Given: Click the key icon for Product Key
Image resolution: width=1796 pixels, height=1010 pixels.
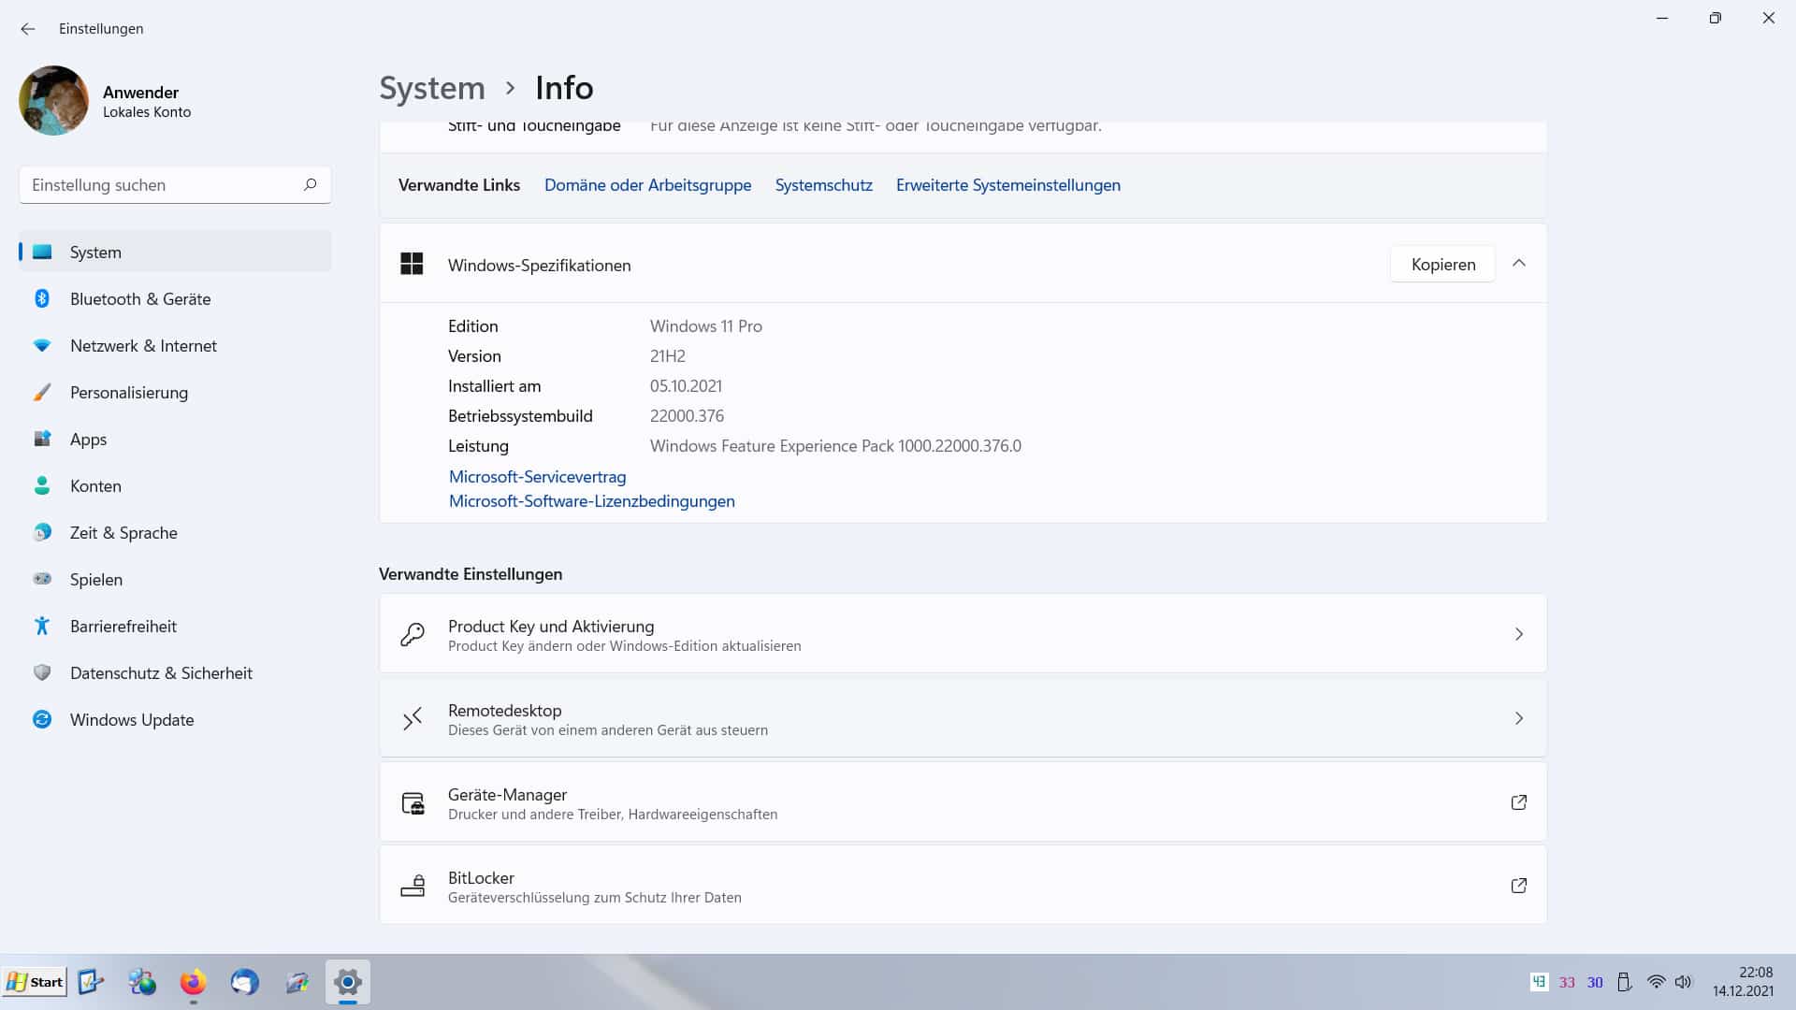Looking at the screenshot, I should click(413, 634).
